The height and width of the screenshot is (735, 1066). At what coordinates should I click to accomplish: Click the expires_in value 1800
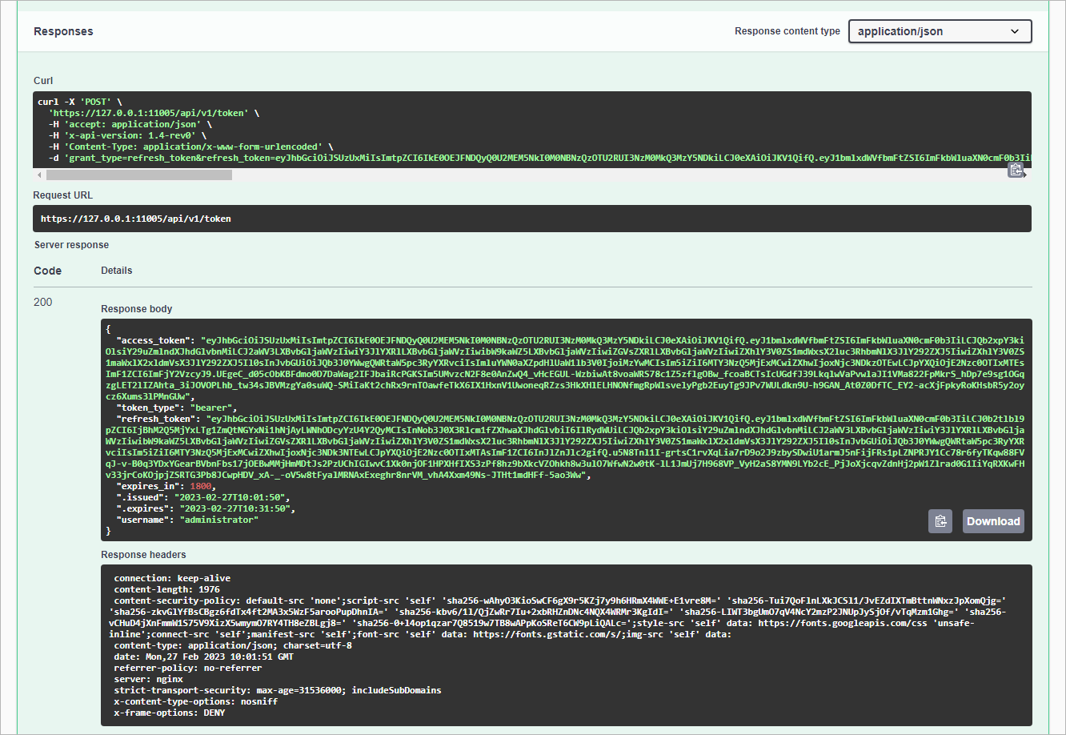click(203, 486)
